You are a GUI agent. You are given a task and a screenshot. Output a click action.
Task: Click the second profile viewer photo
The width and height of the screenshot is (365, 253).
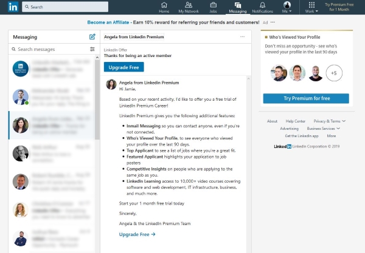point(297,73)
